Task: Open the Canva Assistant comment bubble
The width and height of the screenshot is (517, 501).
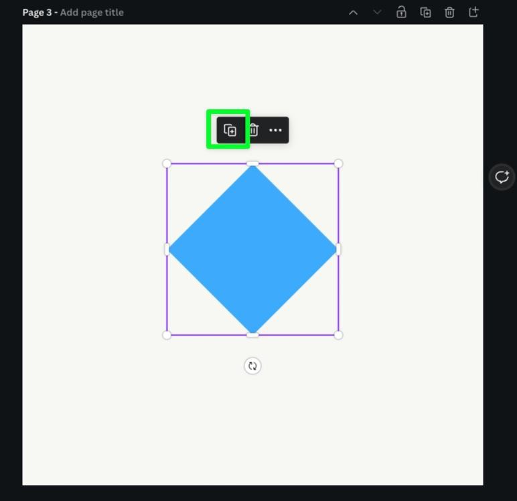Action: coord(502,177)
